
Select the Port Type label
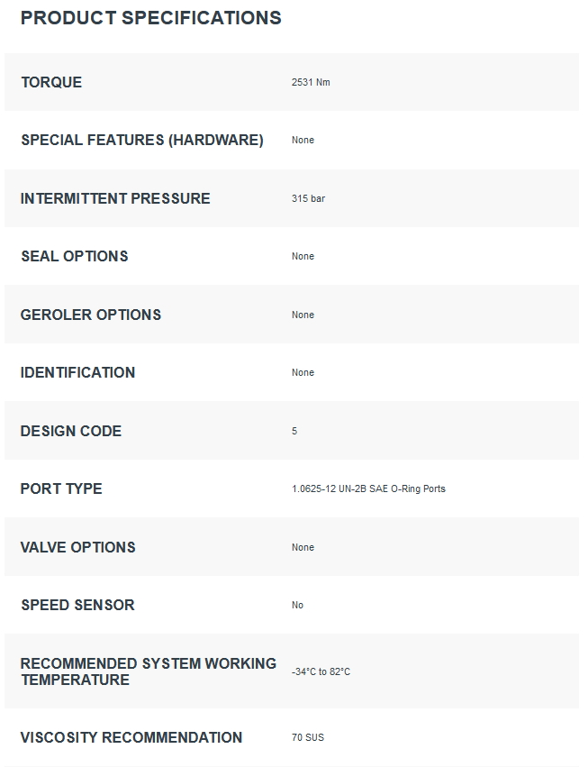61,489
